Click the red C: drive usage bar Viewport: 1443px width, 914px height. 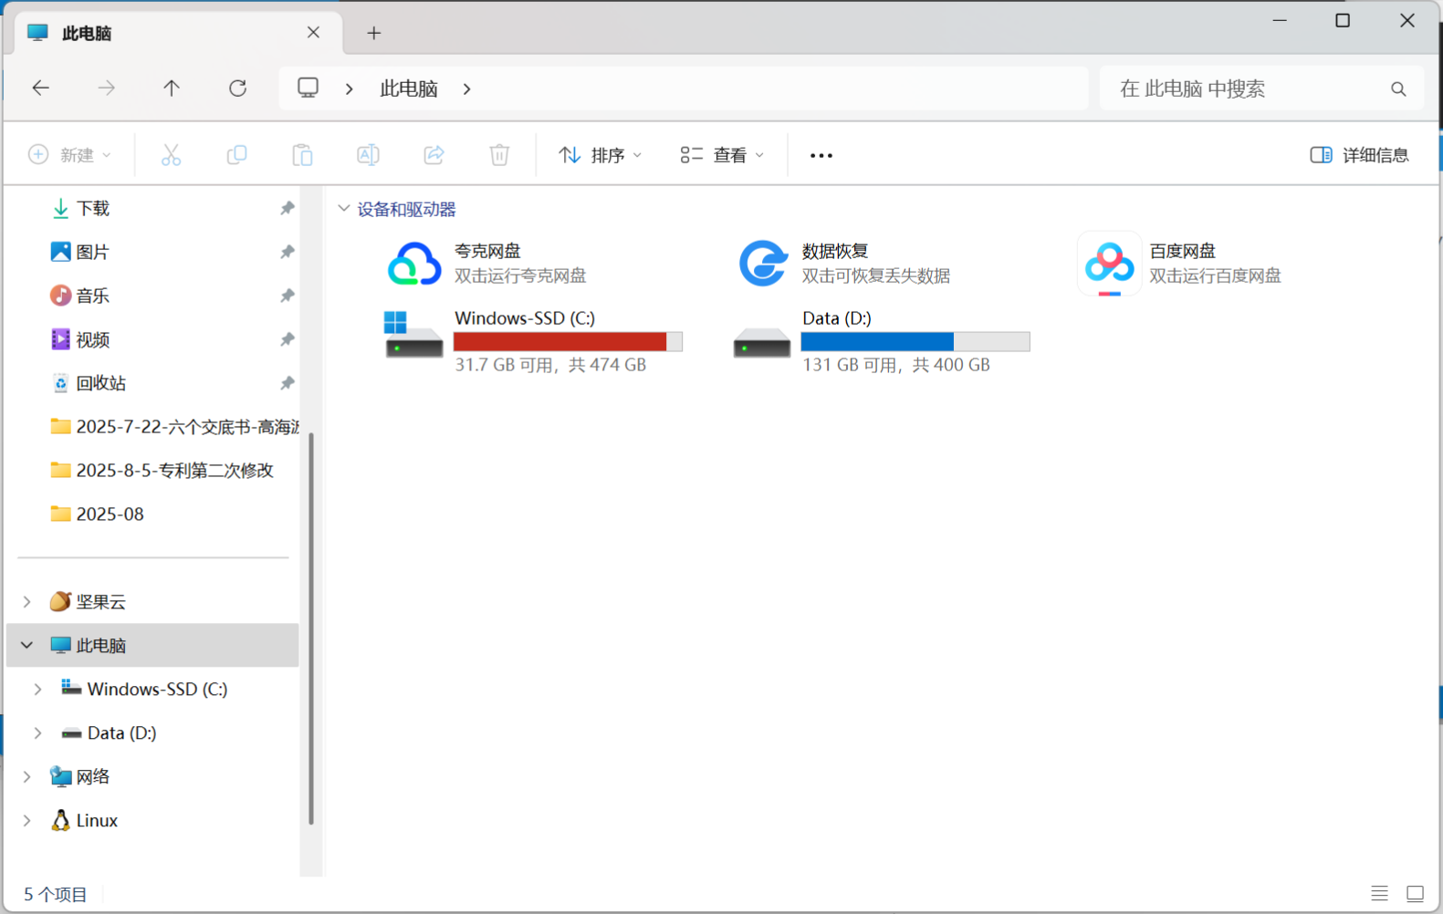pyautogui.click(x=568, y=341)
